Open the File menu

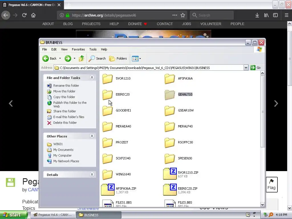point(44,49)
